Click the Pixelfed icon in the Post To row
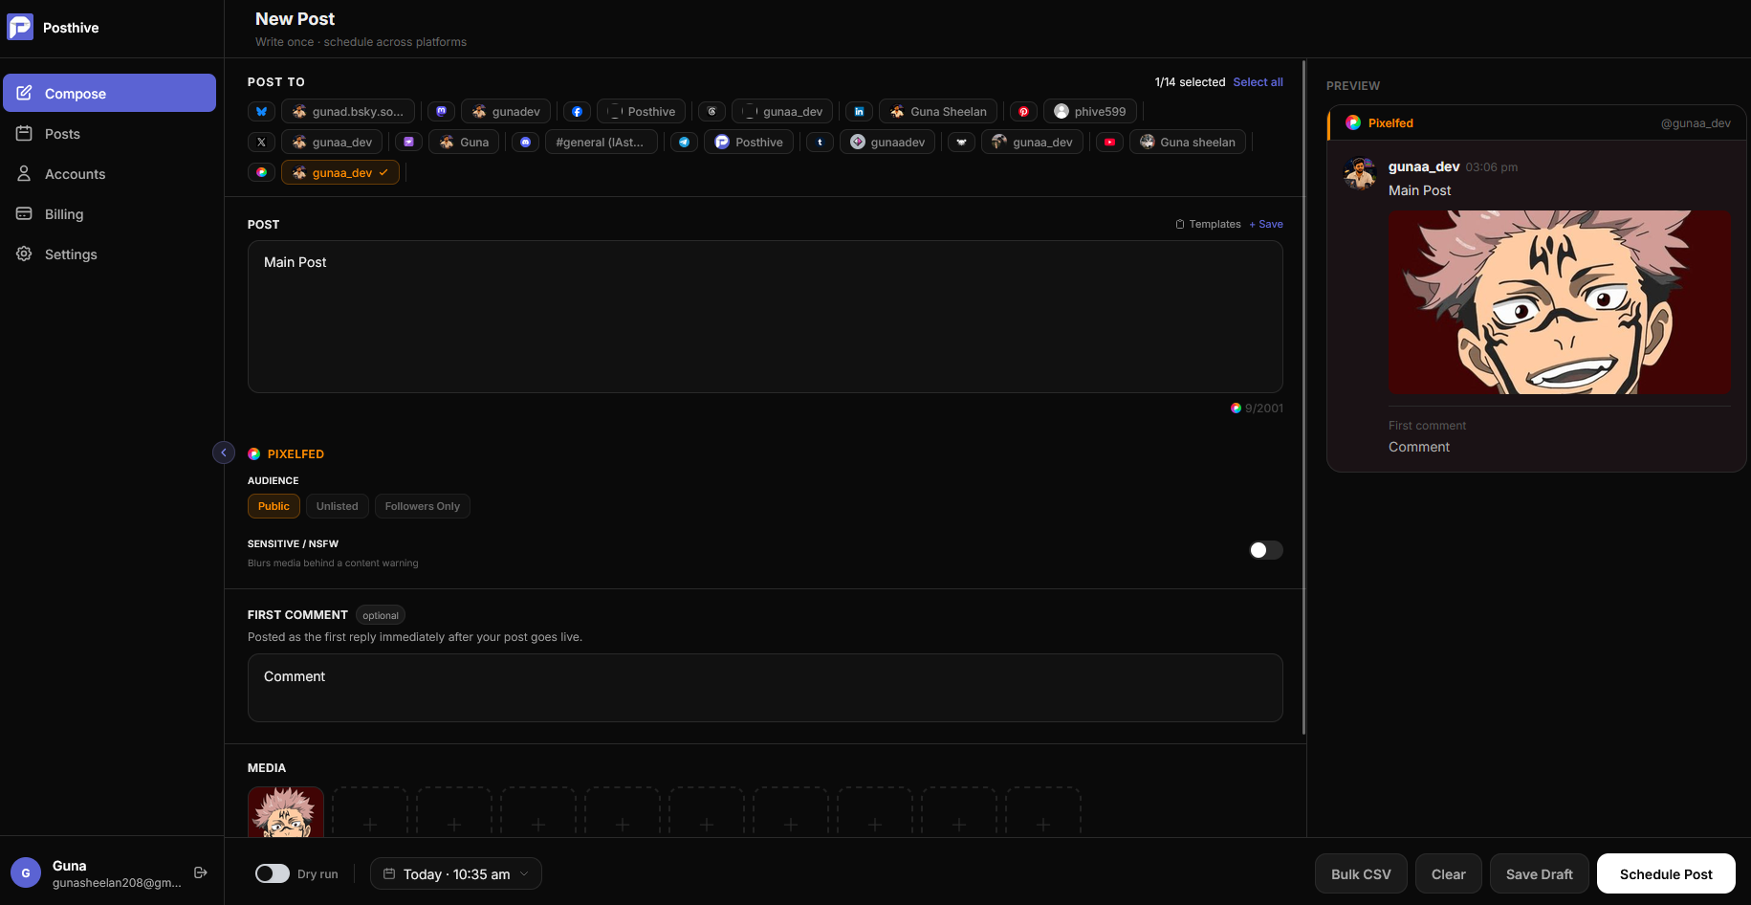Image resolution: width=1751 pixels, height=905 pixels. coord(261,173)
